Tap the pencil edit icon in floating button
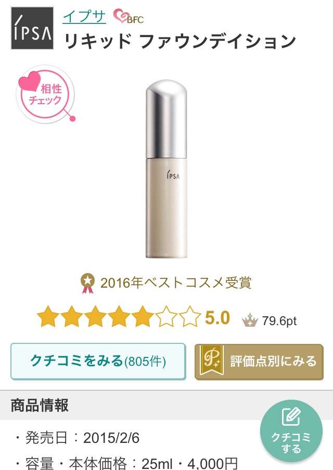Screen dimensions: 333x470 291,417
